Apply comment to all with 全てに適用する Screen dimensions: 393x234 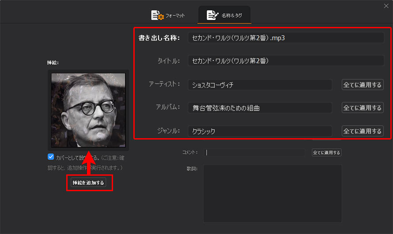tap(326, 152)
